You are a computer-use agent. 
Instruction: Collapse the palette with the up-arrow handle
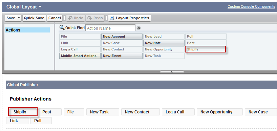[x=172, y=72]
